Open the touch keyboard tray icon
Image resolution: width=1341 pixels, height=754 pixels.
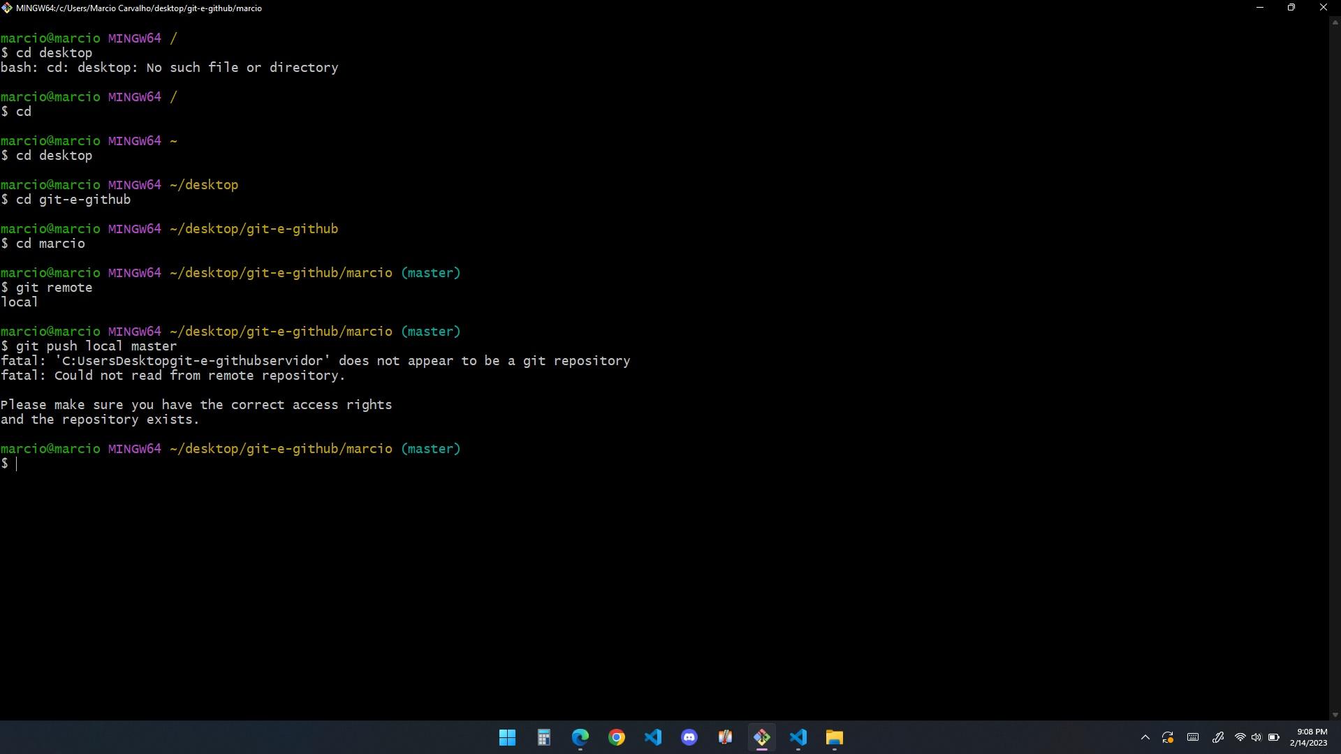(x=1193, y=737)
